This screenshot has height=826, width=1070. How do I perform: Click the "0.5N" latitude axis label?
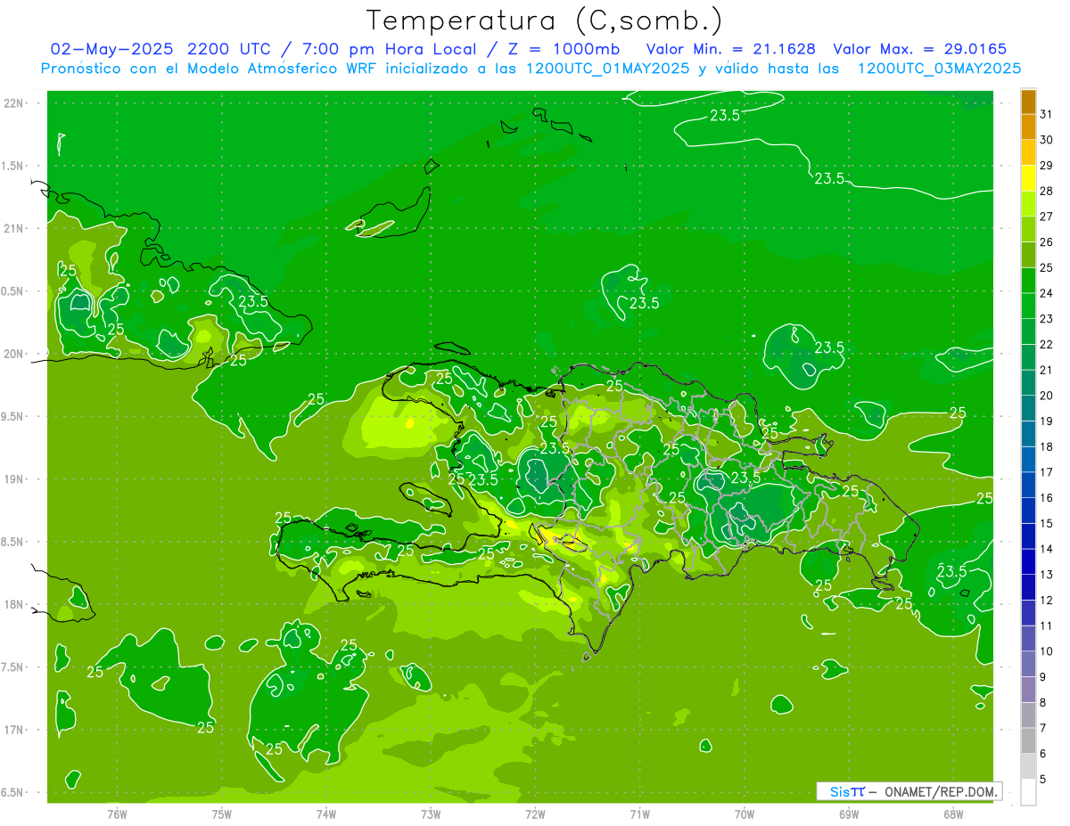point(13,291)
